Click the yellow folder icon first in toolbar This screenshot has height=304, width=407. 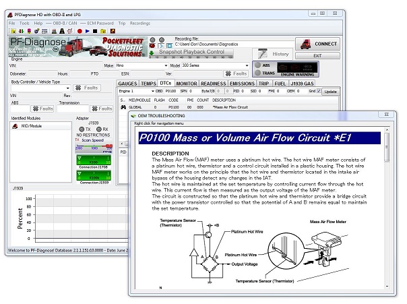click(x=13, y=31)
